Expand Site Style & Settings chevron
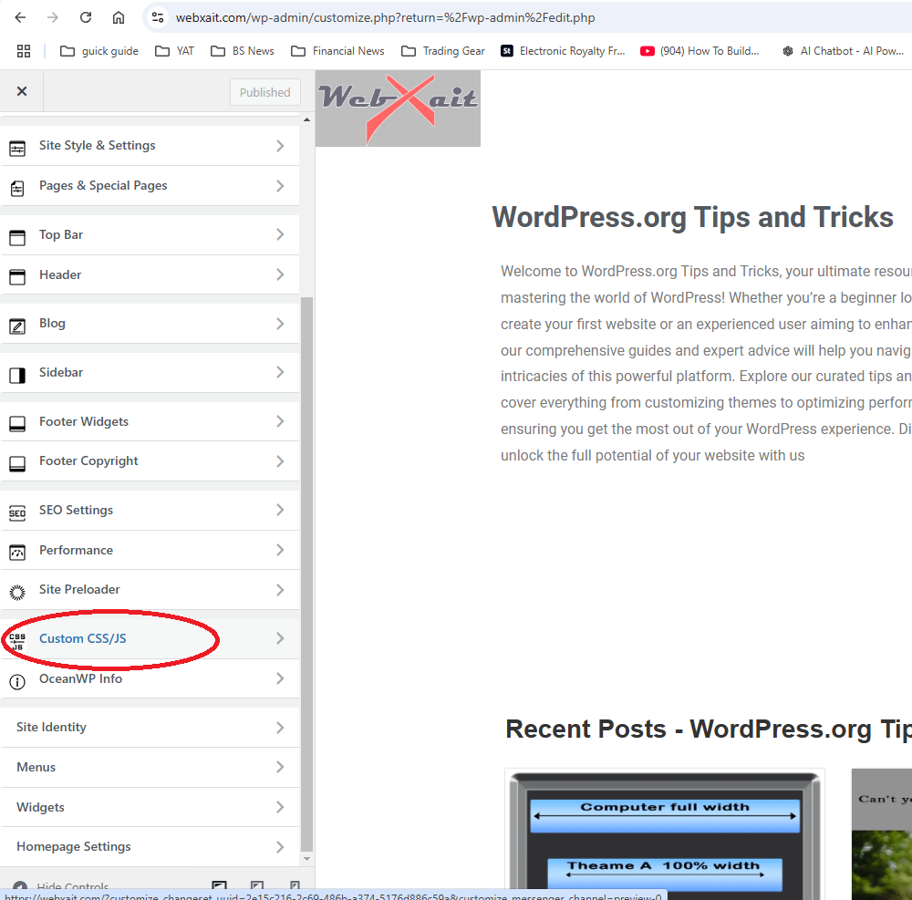 tap(280, 146)
